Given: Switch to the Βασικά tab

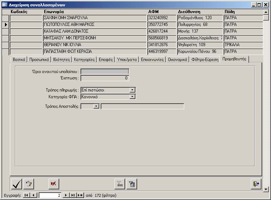Looking at the screenshot, I should tap(19, 60).
